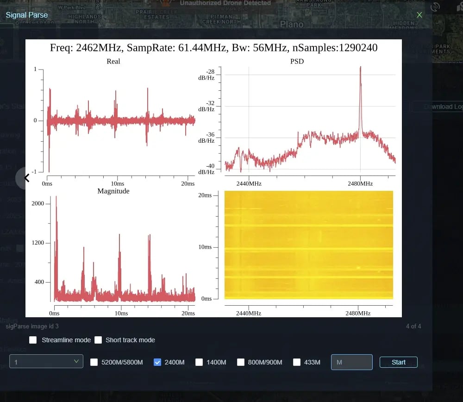
Task: Click the 'Signal Parse' dialog title
Action: point(26,15)
